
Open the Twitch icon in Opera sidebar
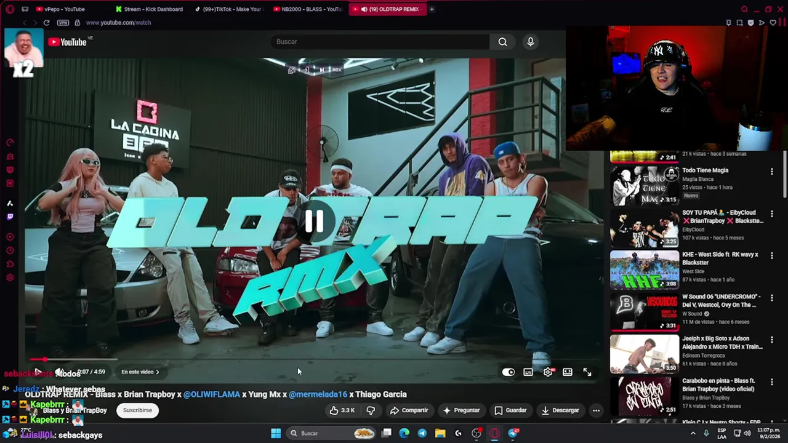10,217
